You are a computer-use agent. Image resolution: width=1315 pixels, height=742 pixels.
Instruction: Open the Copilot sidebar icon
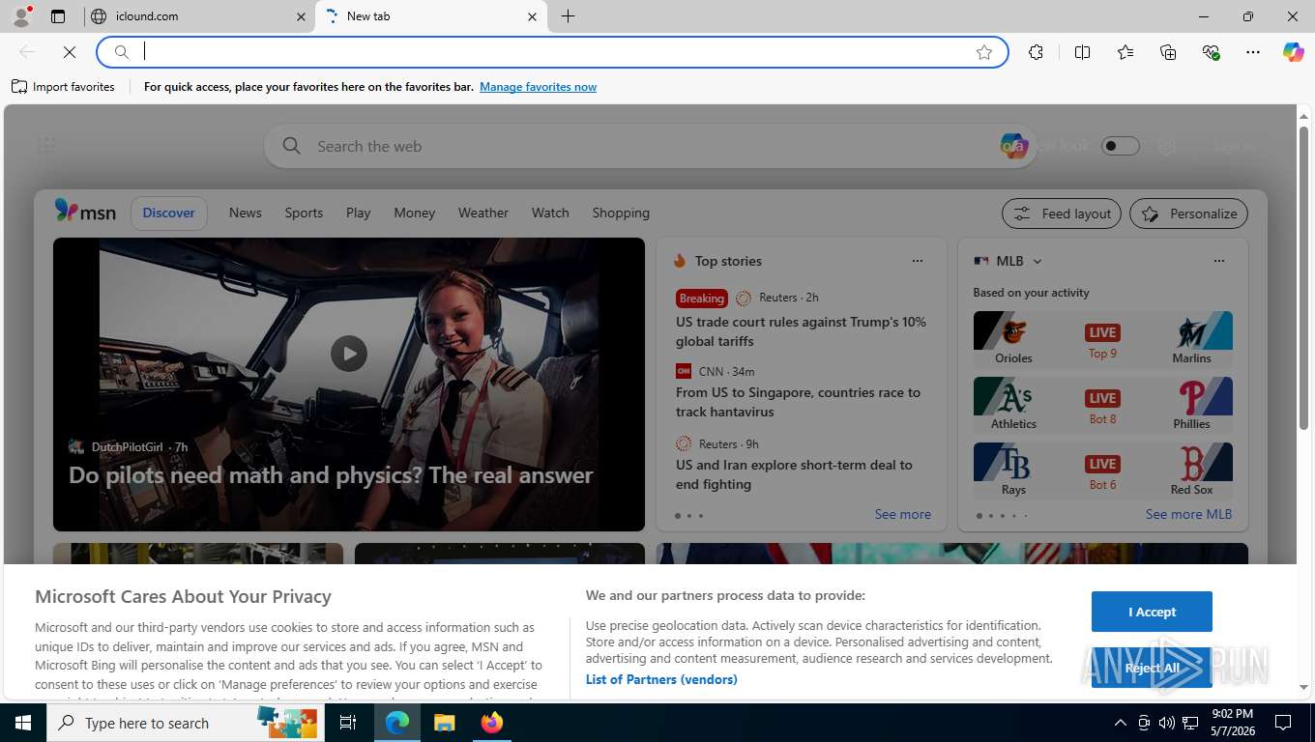(1294, 52)
